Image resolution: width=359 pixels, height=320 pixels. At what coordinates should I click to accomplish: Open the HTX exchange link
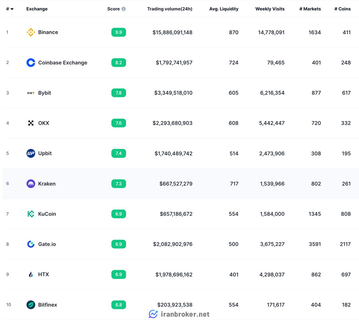43,274
